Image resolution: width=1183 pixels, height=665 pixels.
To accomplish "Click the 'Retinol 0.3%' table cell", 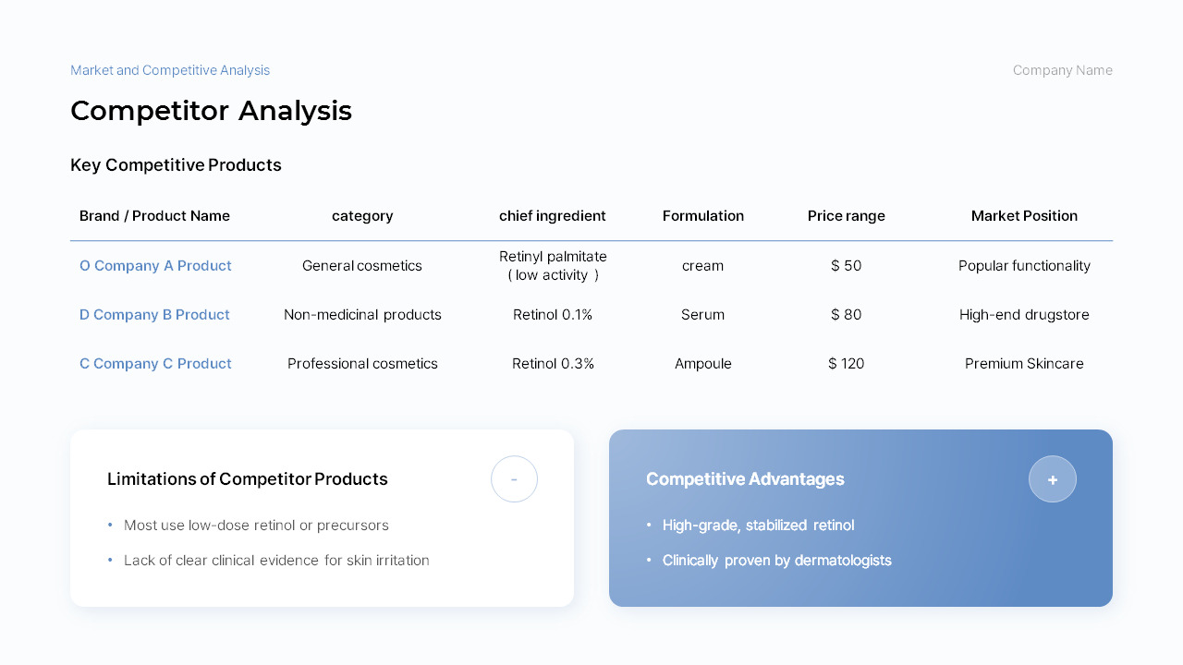I will 553,364.
